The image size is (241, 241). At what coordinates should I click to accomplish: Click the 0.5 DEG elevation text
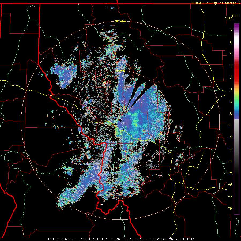pos(135,239)
